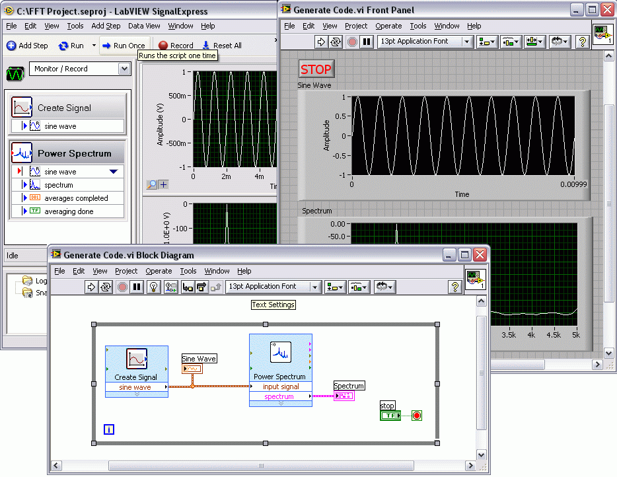Expand the sine wave input selector arrow
The image size is (617, 477).
(114, 172)
